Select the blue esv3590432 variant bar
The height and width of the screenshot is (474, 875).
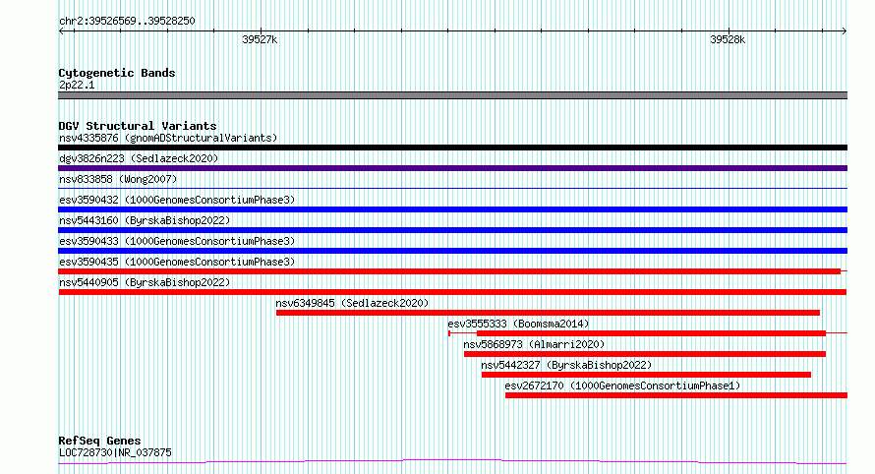[x=452, y=209]
